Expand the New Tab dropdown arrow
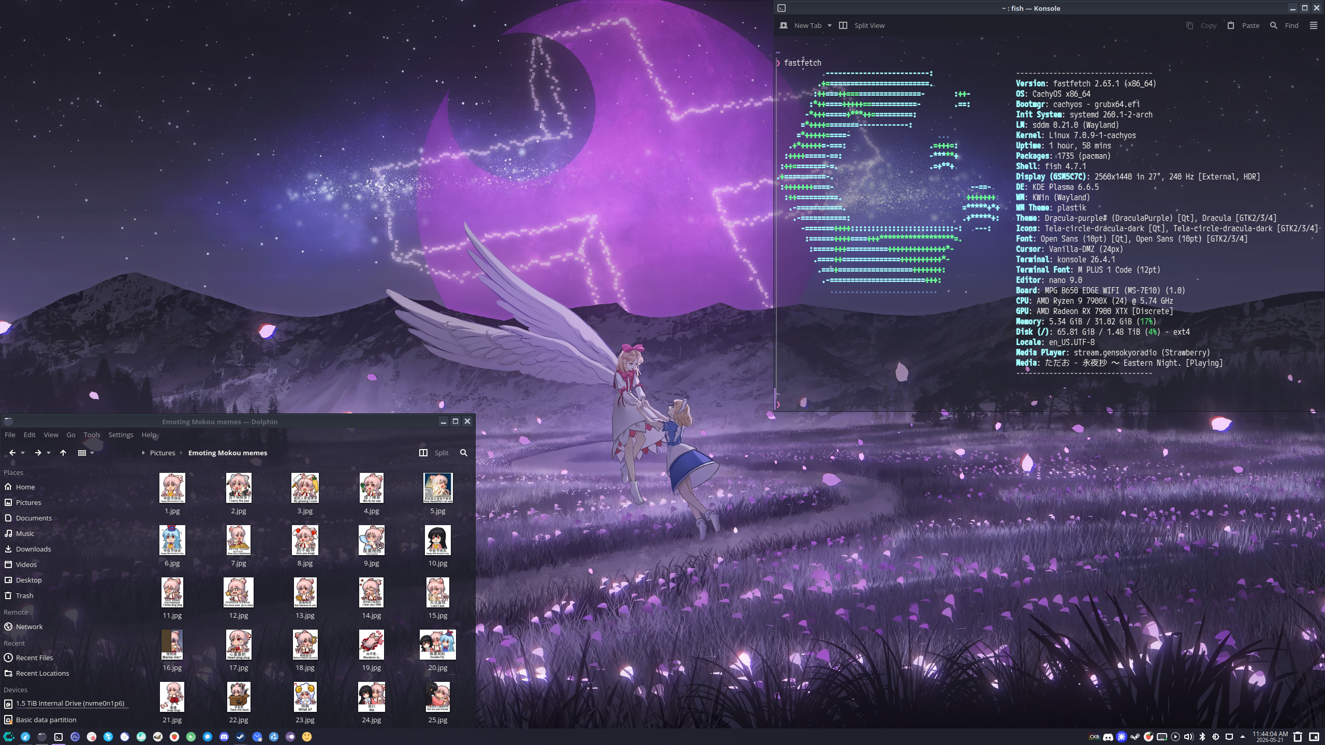 tap(829, 25)
